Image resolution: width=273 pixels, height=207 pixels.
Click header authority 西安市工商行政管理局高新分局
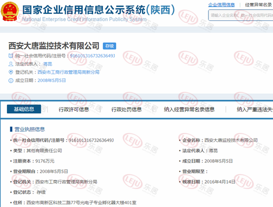tap(68, 72)
